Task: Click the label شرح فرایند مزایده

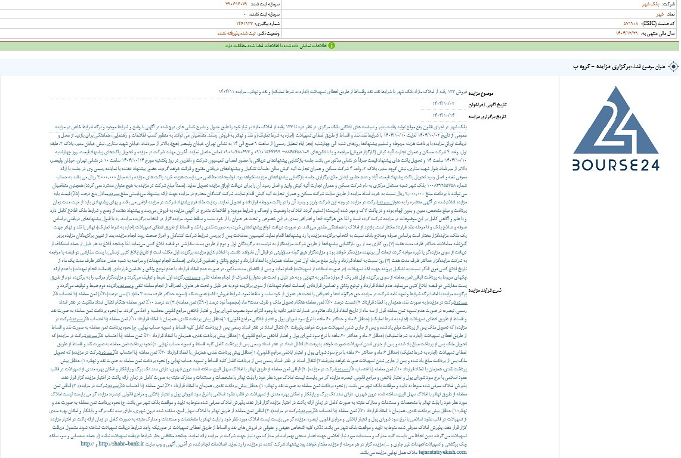Action: coord(485,290)
